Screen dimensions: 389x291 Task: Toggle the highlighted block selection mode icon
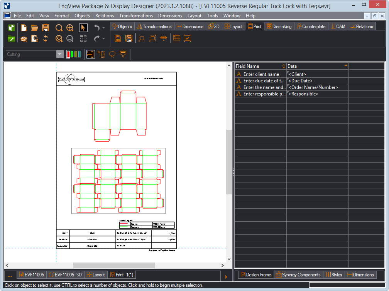click(91, 54)
